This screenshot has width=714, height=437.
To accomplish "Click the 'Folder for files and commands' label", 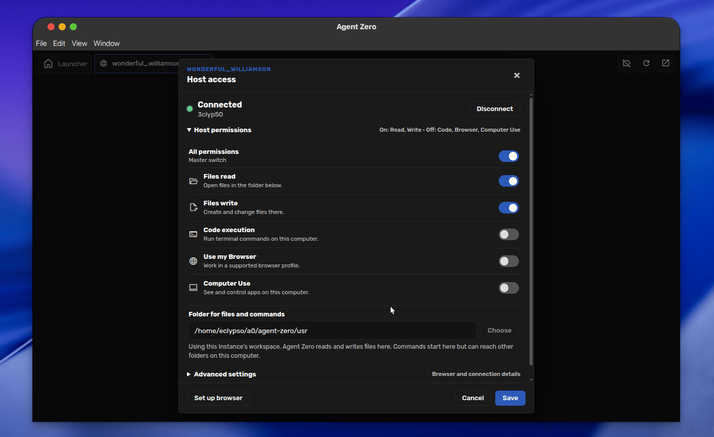I will (x=236, y=314).
